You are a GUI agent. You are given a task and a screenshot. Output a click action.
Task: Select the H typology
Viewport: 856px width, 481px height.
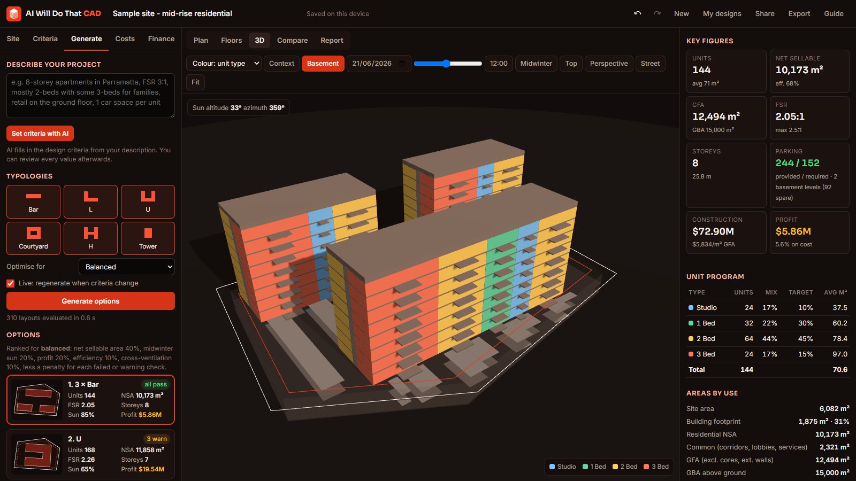[90, 238]
